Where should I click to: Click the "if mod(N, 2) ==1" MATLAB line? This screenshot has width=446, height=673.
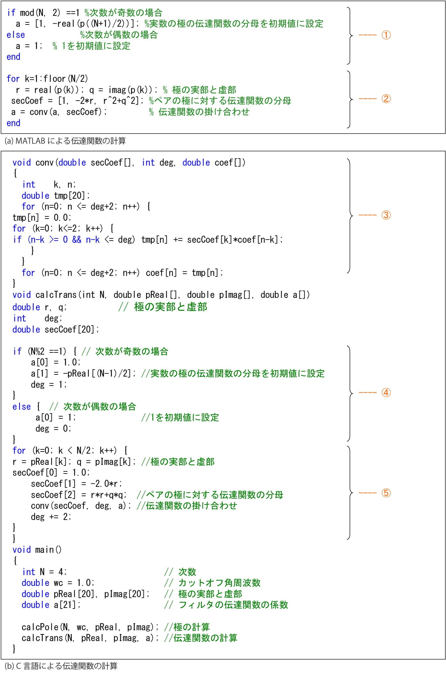(x=43, y=13)
